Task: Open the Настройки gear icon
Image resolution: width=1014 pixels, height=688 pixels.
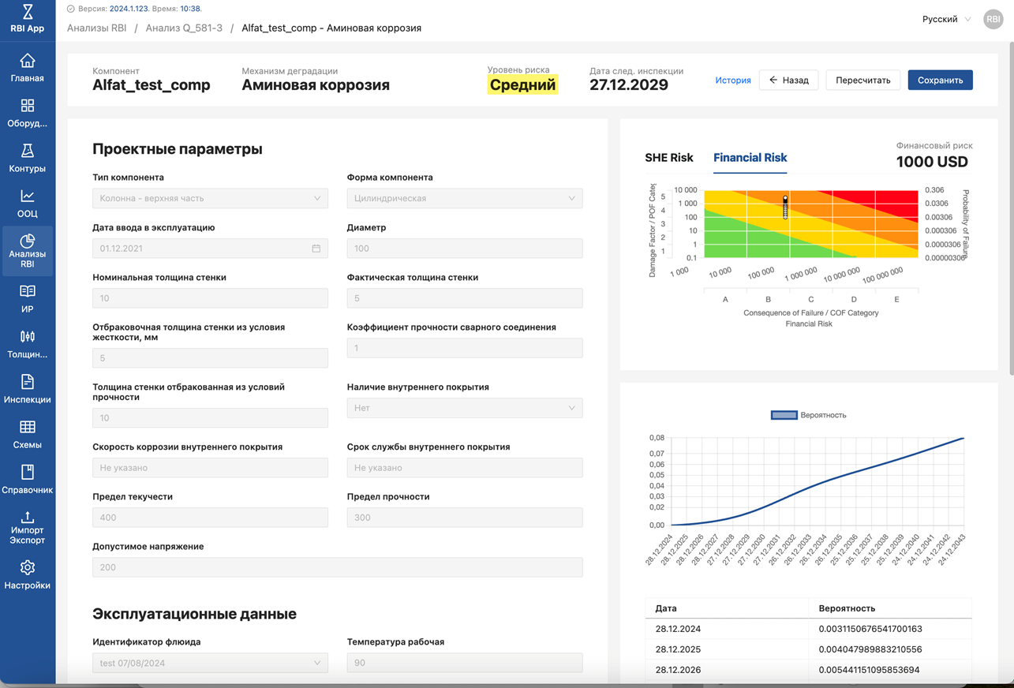Action: pyautogui.click(x=28, y=568)
